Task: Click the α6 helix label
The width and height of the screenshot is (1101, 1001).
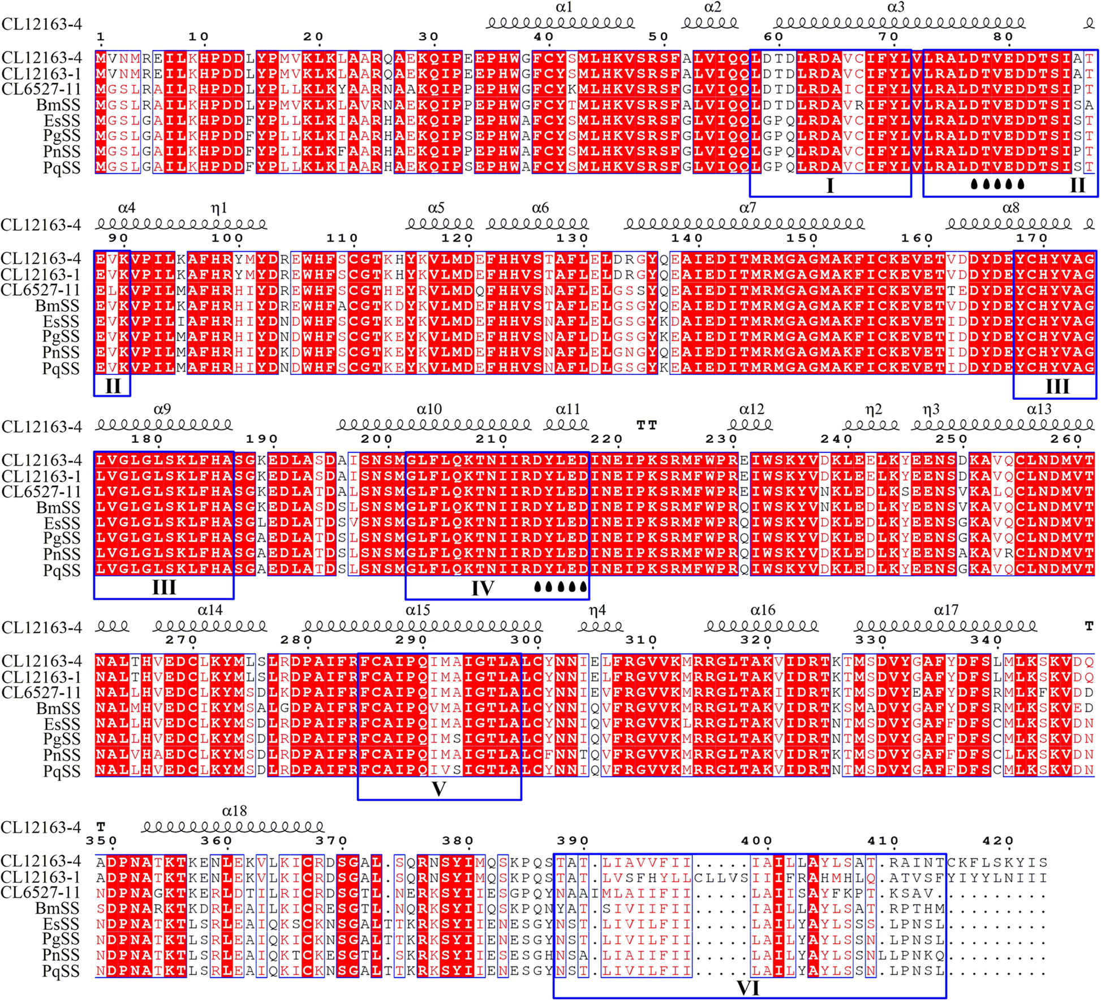Action: (540, 208)
